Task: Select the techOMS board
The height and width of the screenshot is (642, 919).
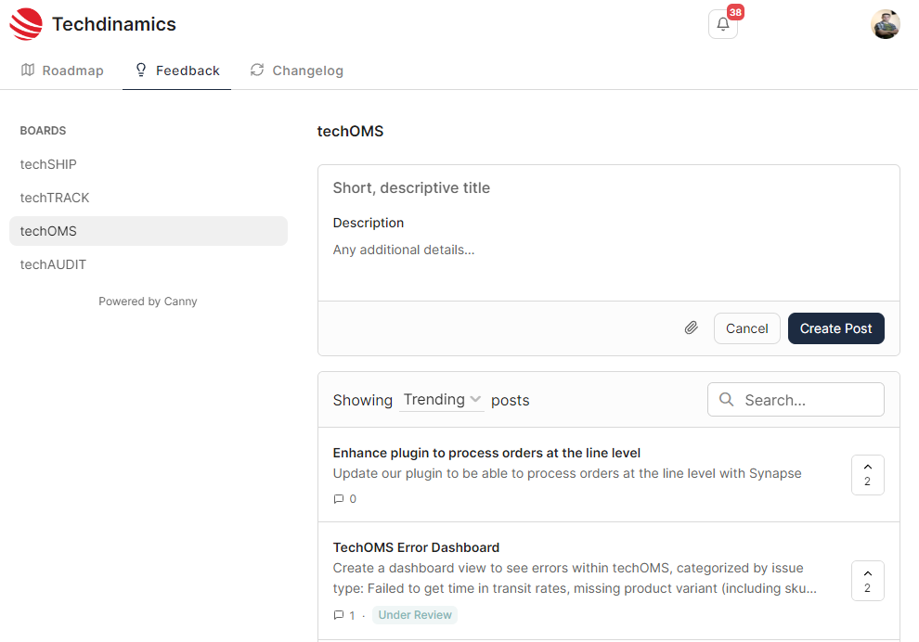Action: 149,231
